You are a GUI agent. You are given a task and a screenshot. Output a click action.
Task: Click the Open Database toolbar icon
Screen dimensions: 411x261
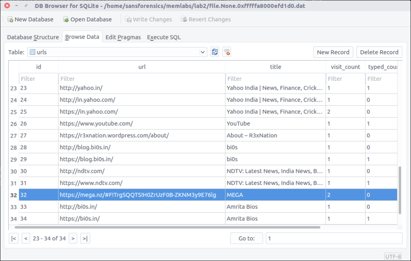(x=66, y=19)
